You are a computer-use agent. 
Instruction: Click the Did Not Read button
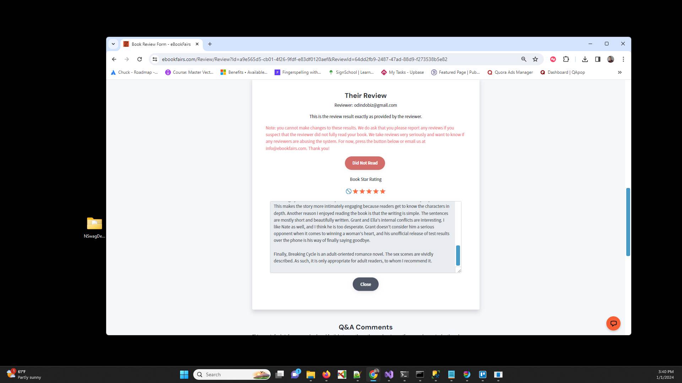point(364,163)
